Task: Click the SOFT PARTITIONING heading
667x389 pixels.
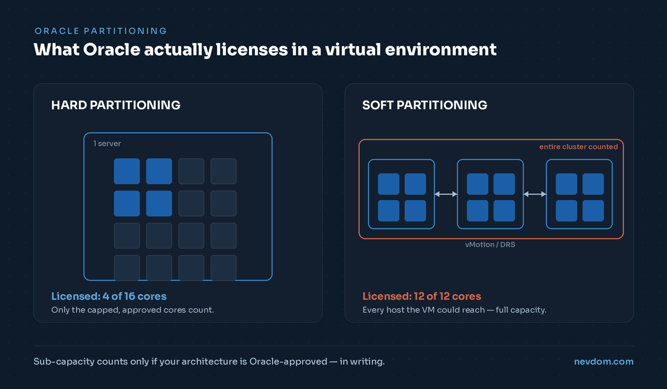Action: 425,105
